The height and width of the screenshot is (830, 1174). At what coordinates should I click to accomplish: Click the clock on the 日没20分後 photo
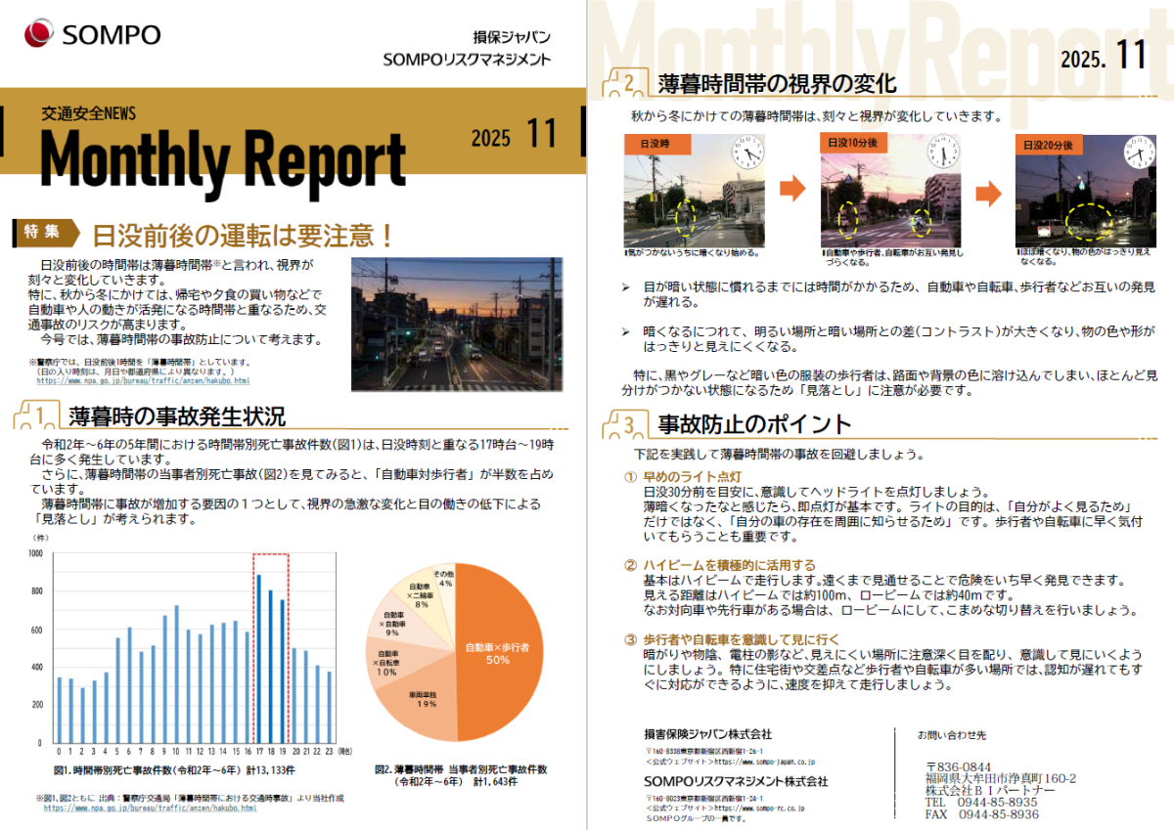click(x=1139, y=154)
